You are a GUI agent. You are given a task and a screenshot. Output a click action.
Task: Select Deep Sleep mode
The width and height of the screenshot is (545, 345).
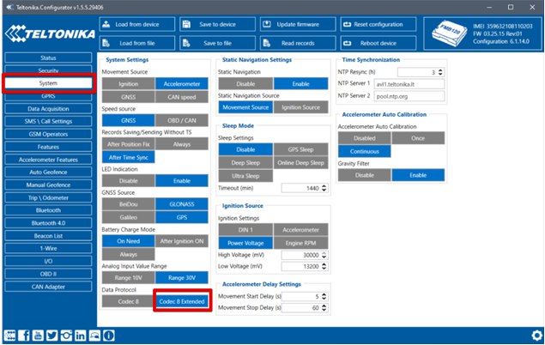point(245,162)
